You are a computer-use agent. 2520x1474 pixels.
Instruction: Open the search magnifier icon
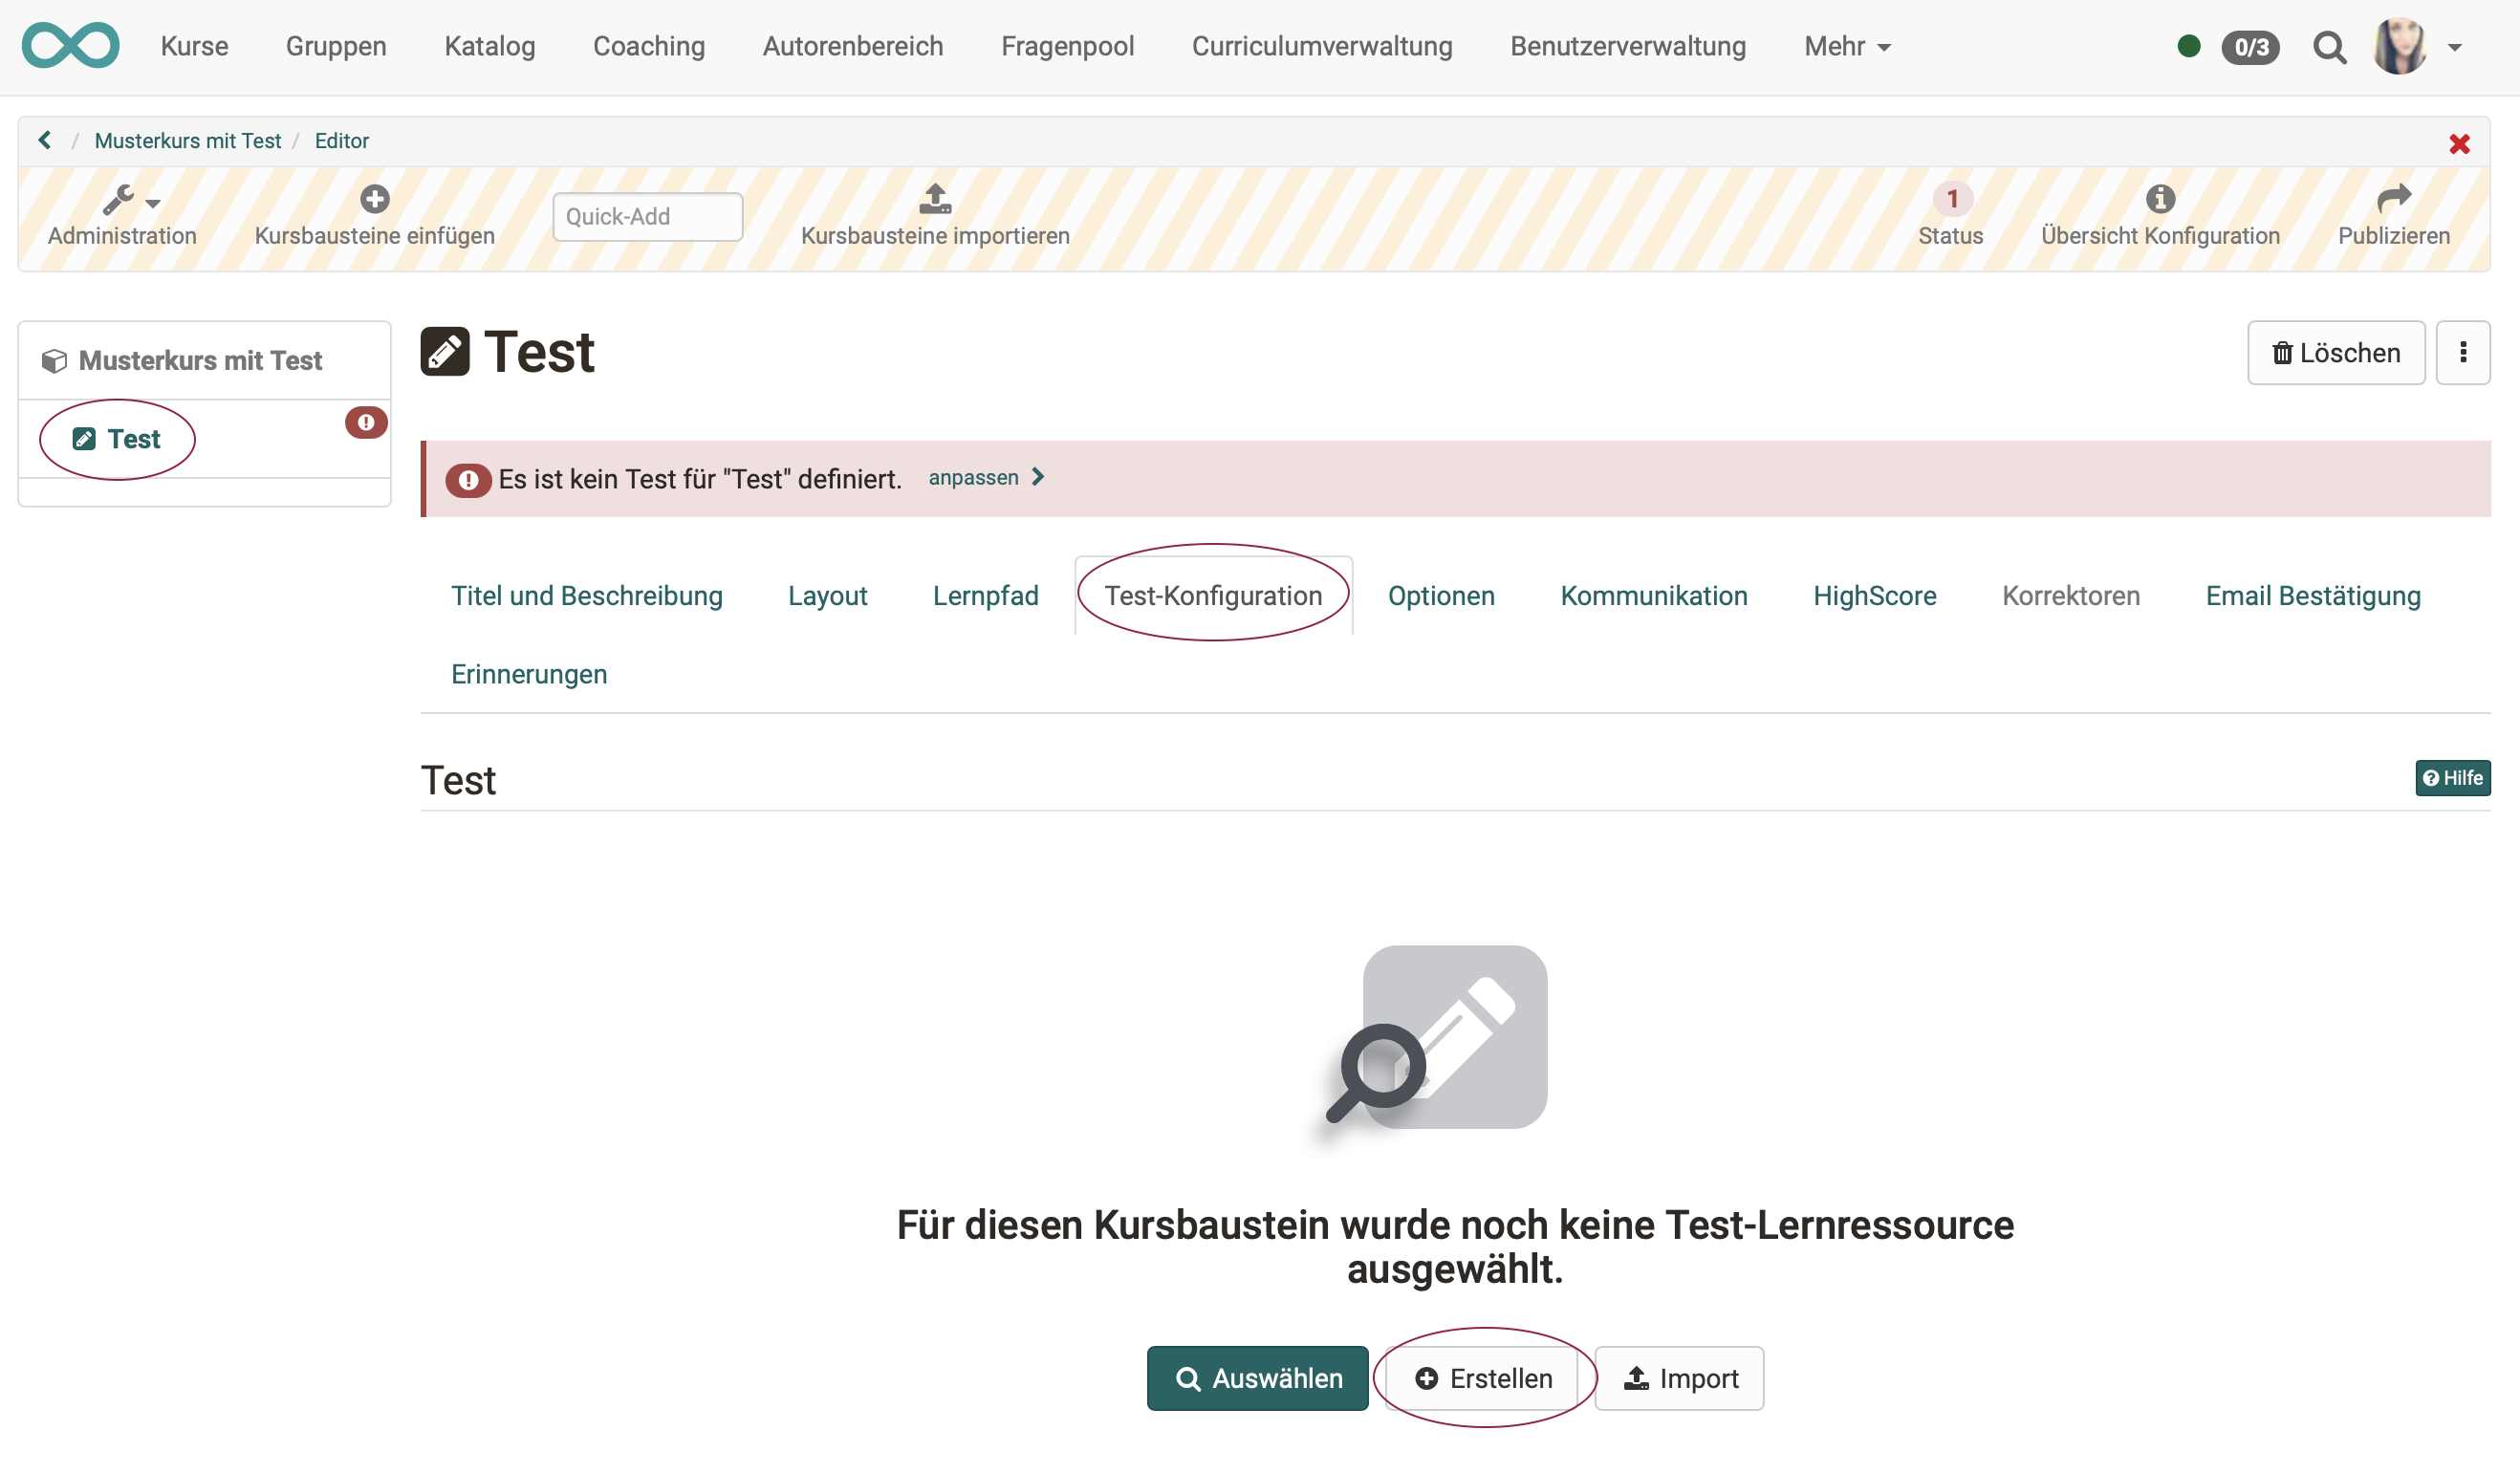2331,46
